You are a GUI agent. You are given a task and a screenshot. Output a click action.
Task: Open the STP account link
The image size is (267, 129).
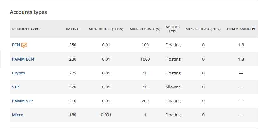[x=16, y=87]
